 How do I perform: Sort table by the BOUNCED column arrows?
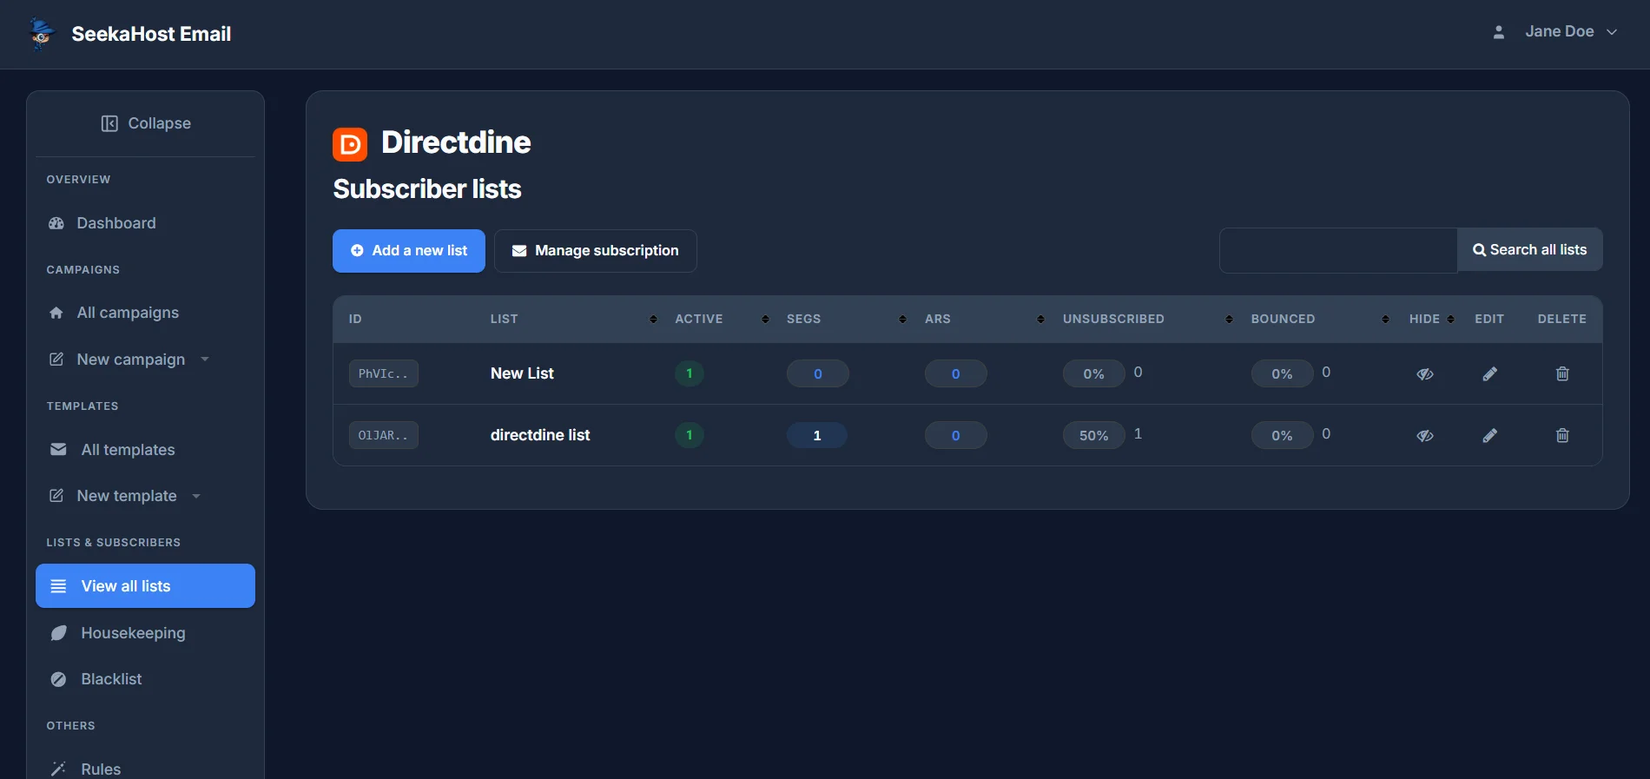pos(1385,320)
